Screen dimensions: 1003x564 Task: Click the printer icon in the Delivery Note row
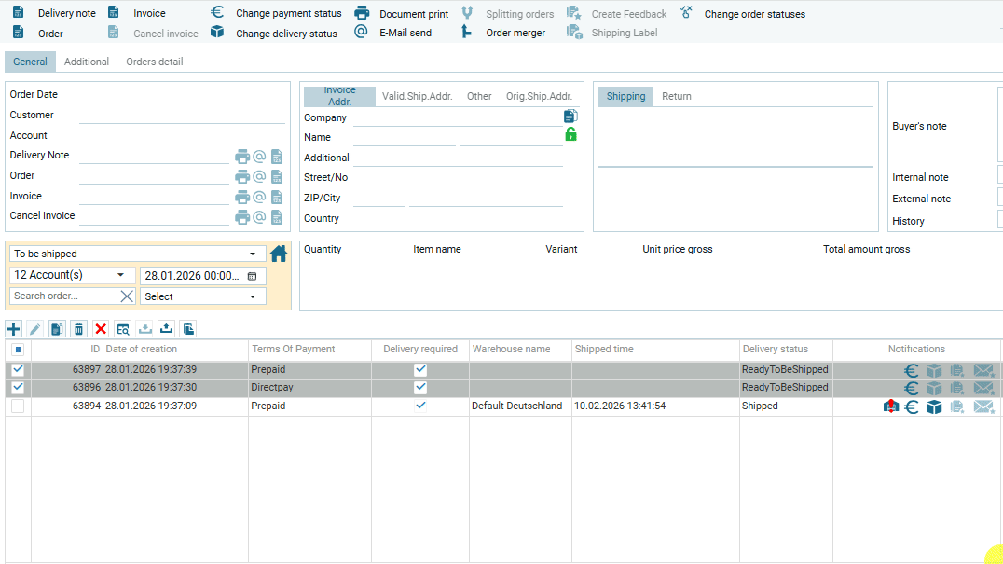[x=242, y=157]
